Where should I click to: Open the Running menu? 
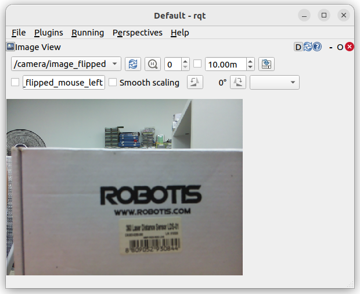88,33
